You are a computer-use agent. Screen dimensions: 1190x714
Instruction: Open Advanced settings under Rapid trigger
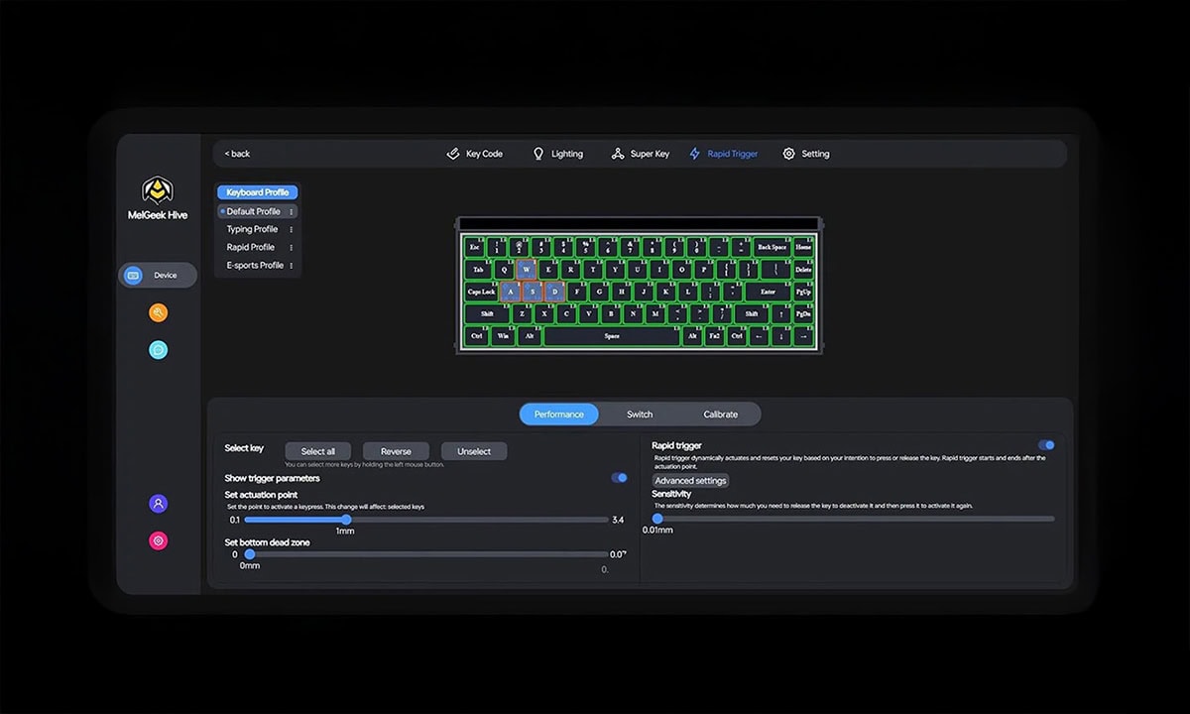[x=689, y=479]
